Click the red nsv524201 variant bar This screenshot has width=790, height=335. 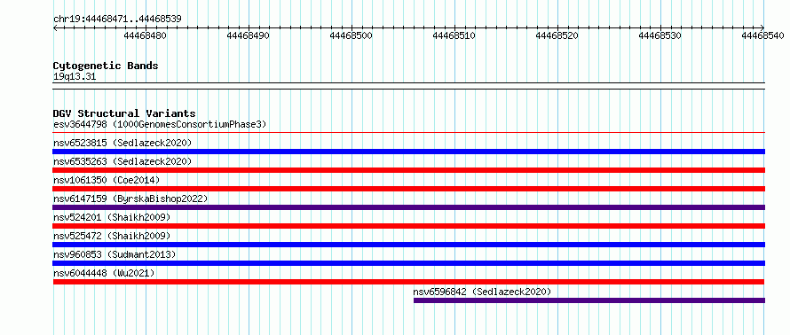[409, 226]
